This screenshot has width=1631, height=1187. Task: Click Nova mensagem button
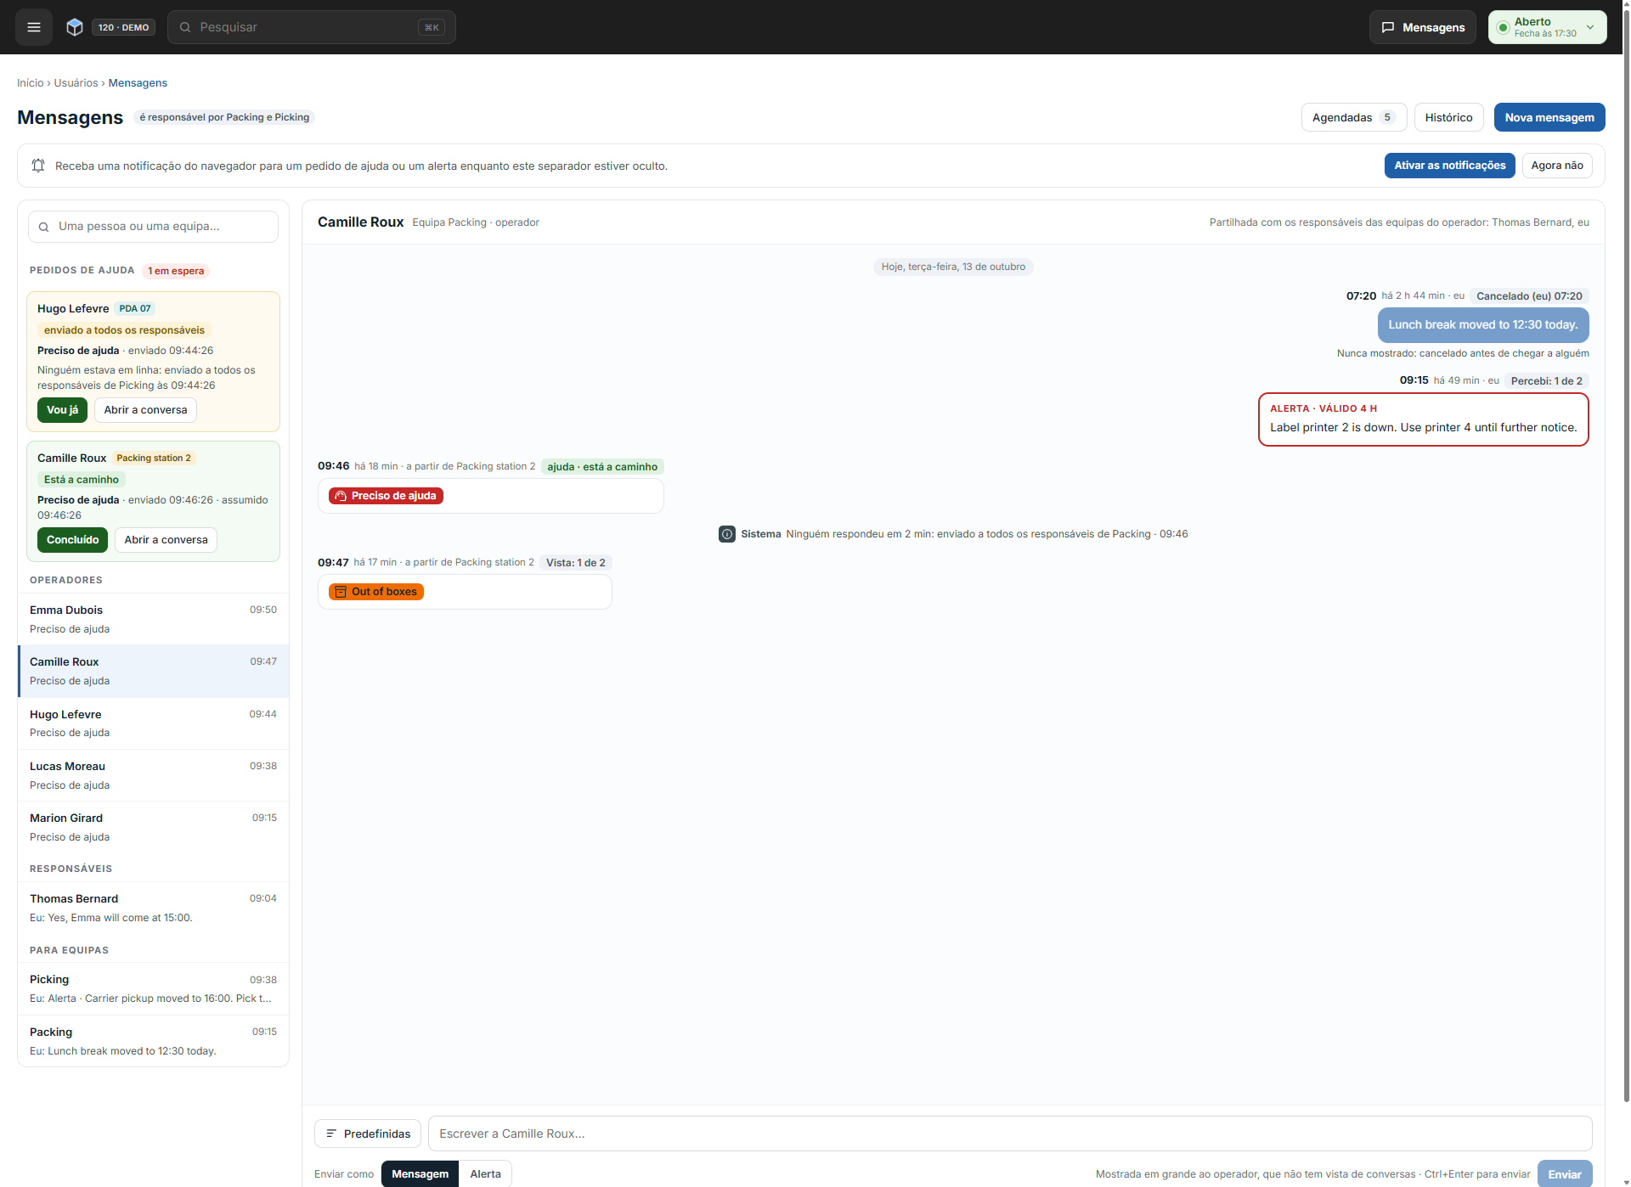pyautogui.click(x=1549, y=117)
